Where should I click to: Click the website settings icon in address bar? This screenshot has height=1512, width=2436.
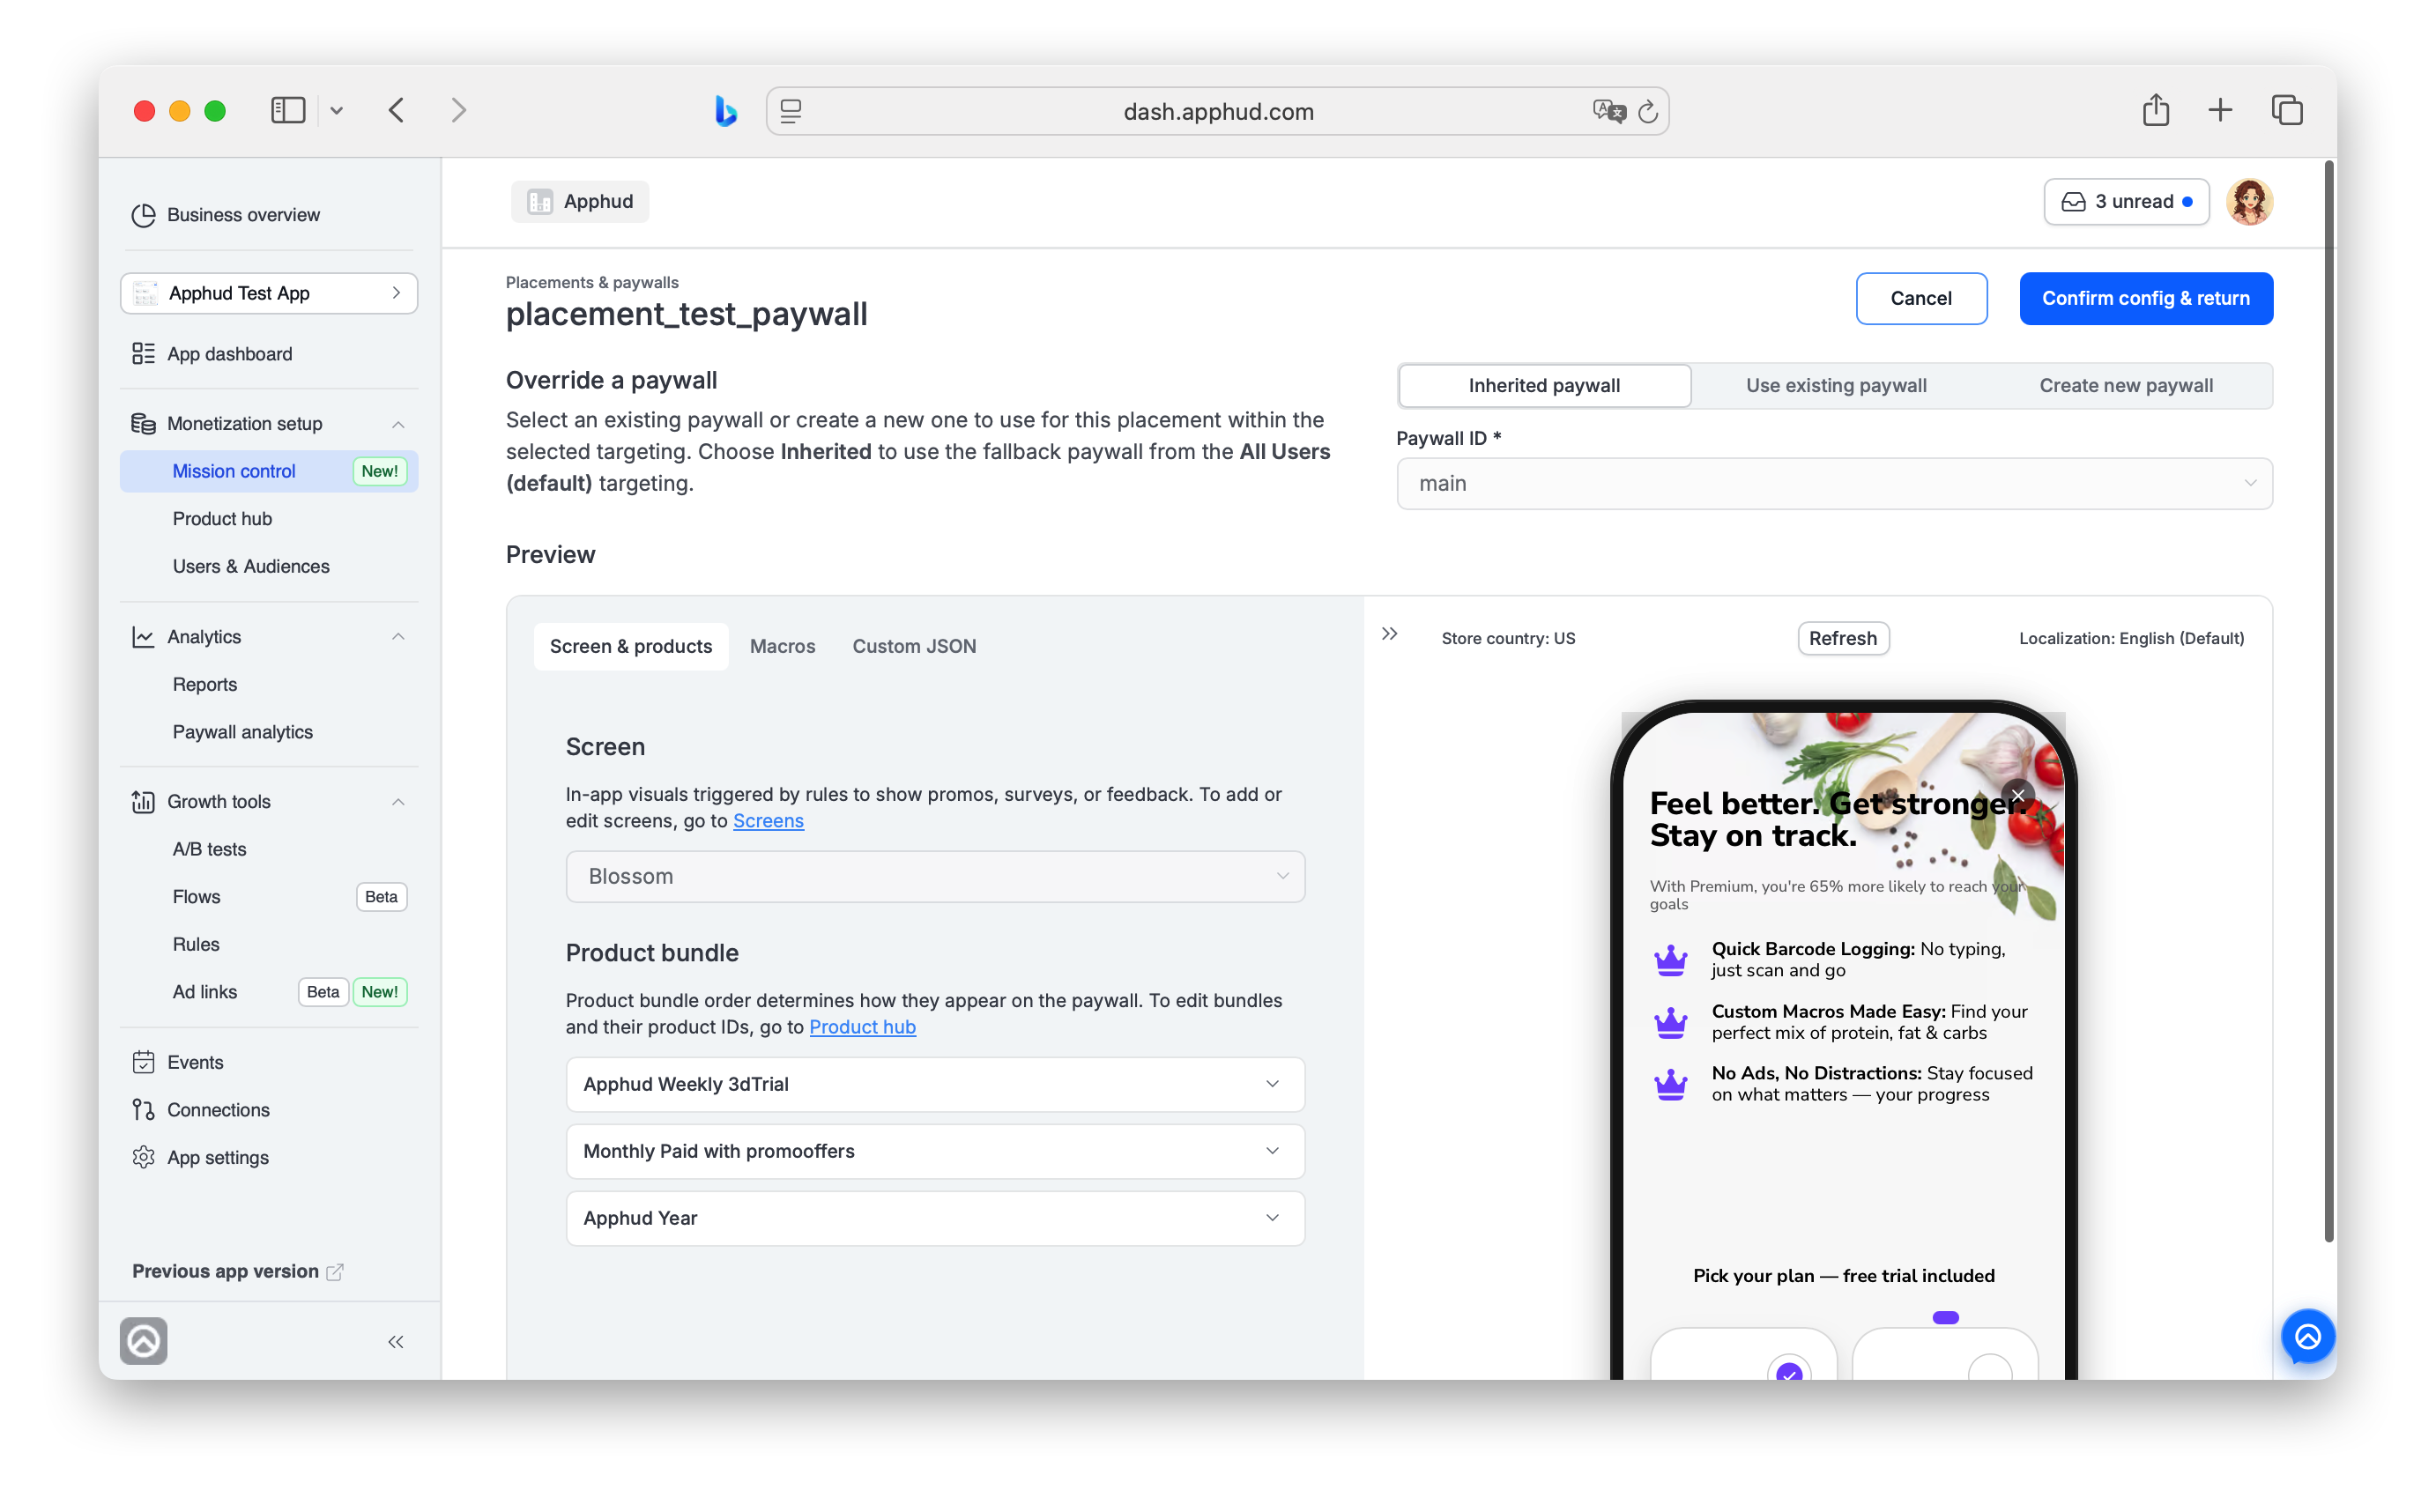pos(791,111)
